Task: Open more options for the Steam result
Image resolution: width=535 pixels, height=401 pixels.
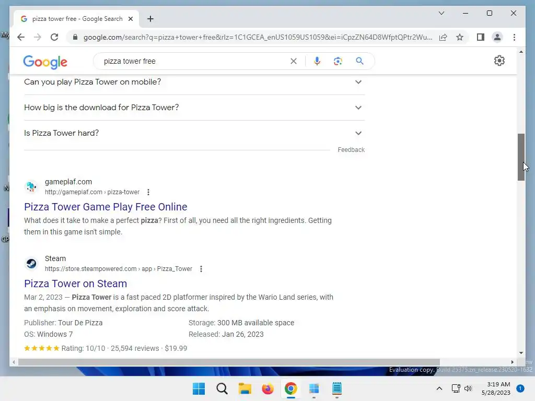Action: point(201,269)
